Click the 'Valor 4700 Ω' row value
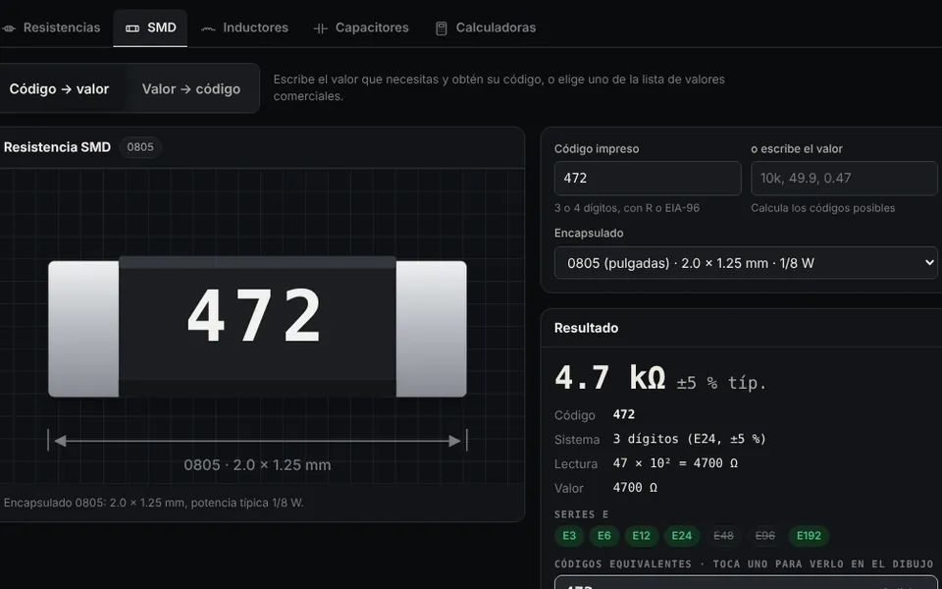This screenshot has height=589, width=942. (635, 488)
